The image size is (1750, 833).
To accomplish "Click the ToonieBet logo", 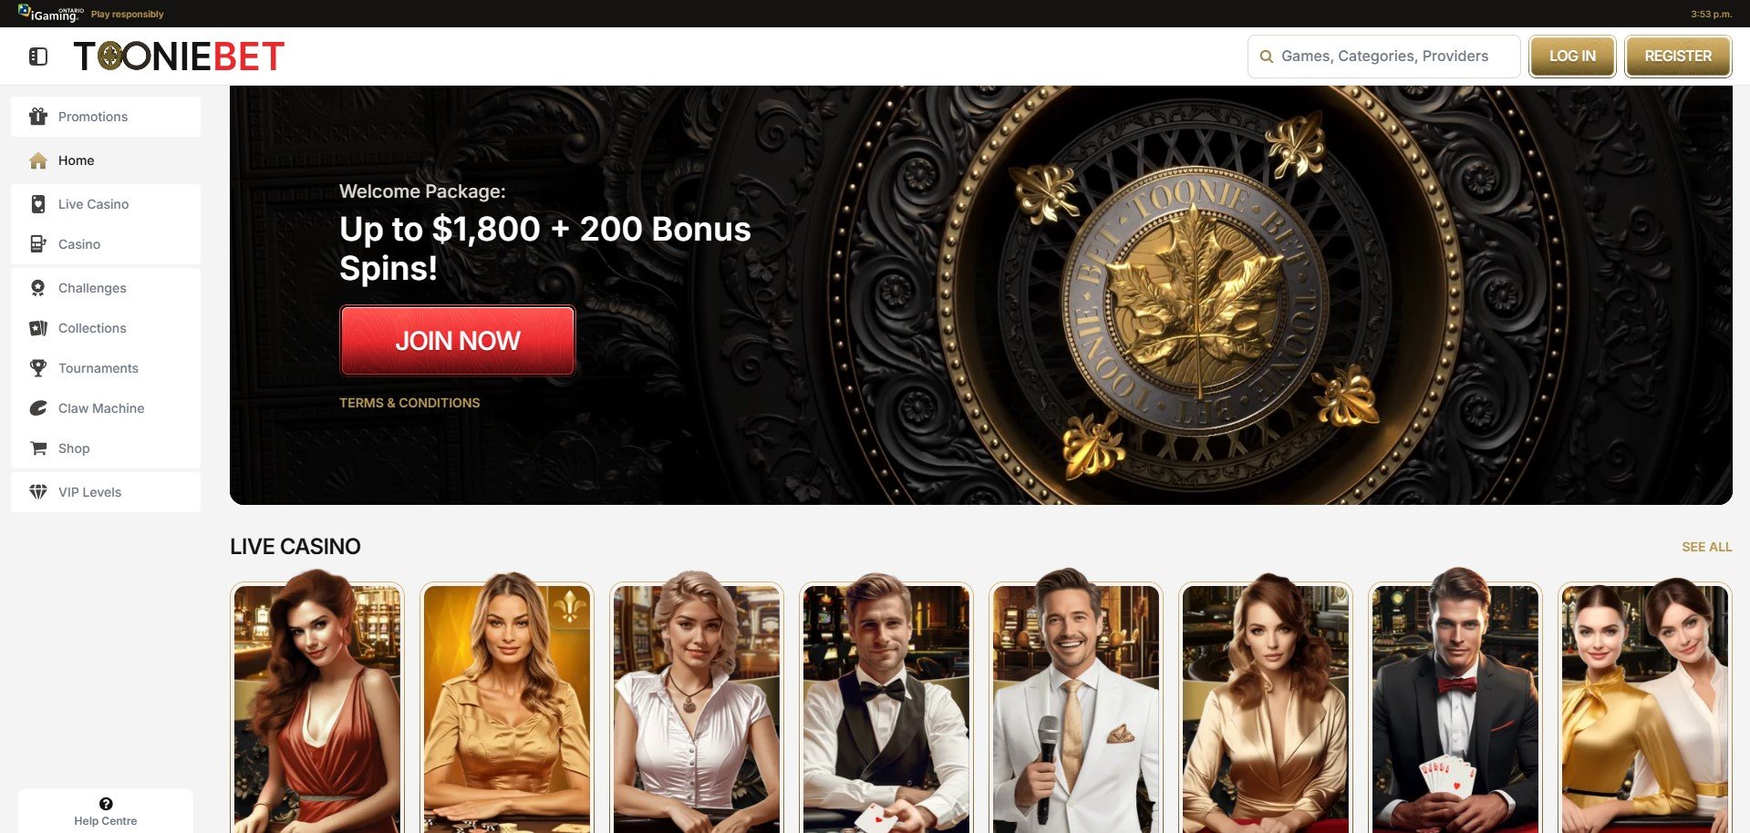I will tap(179, 57).
